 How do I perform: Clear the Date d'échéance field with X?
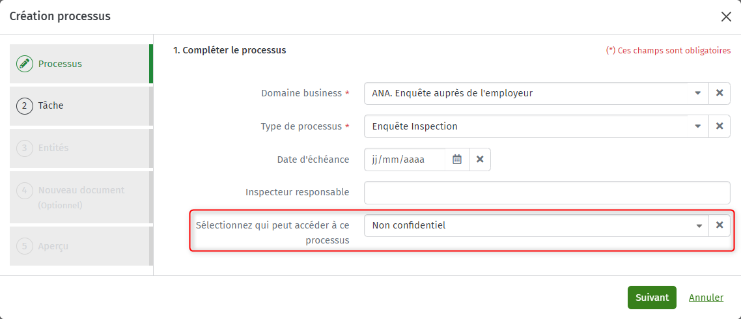point(480,159)
